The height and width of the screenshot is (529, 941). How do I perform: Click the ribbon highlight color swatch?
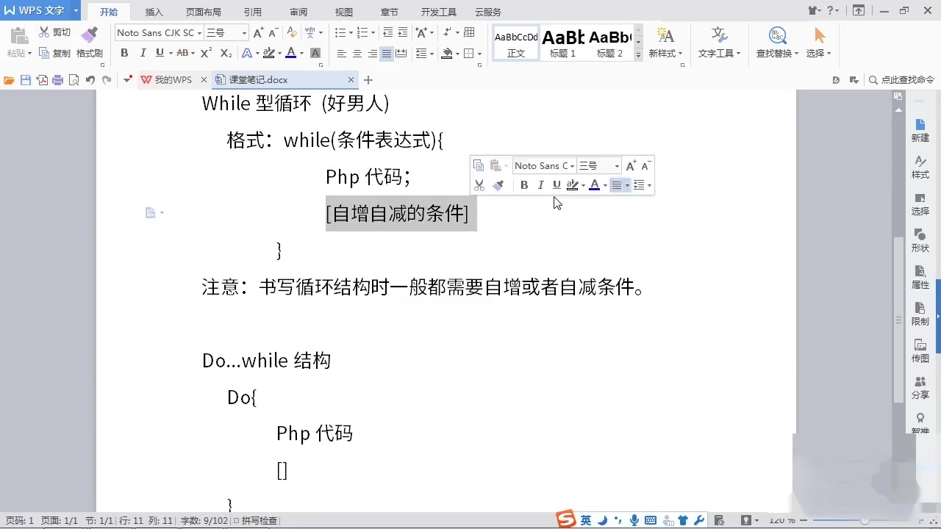268,53
